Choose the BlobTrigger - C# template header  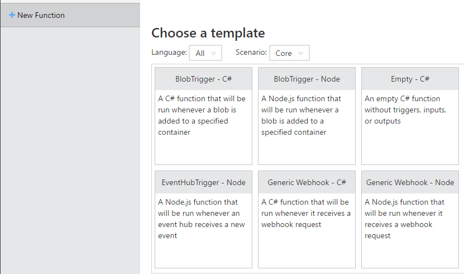(203, 79)
